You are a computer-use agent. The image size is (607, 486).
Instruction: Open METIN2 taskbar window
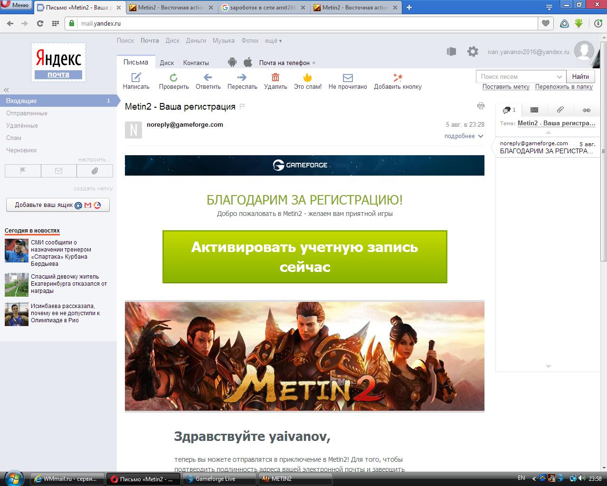click(x=294, y=479)
